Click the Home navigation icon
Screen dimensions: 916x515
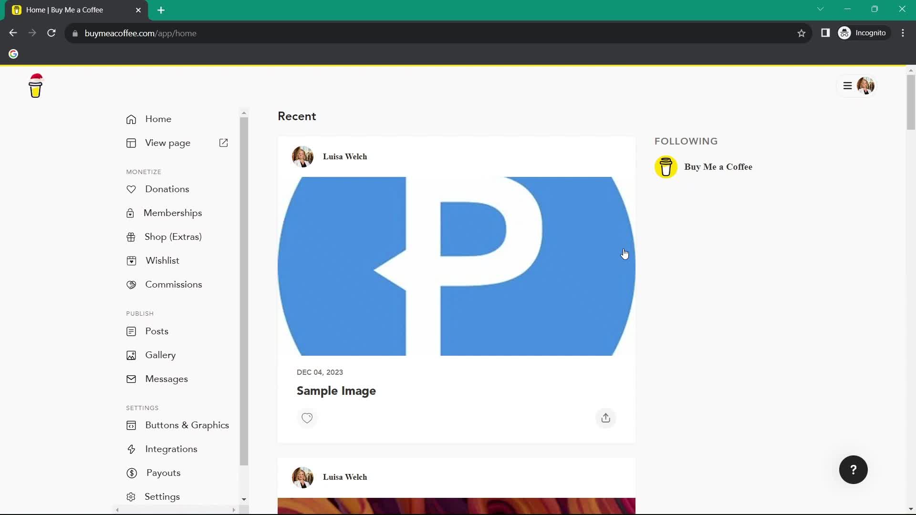132,118
